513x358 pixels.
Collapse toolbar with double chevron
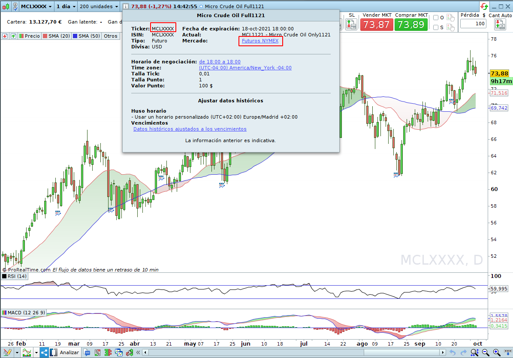[138, 352]
